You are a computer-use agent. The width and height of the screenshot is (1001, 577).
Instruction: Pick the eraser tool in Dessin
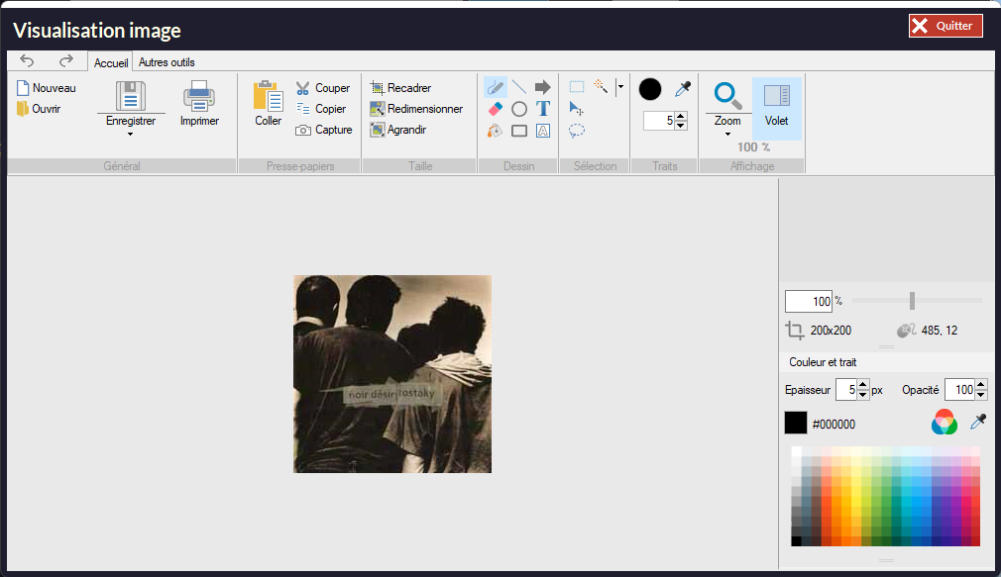(x=496, y=109)
